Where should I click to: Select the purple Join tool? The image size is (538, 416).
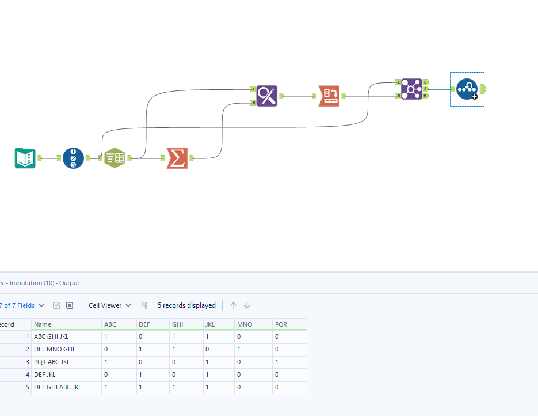[x=412, y=89]
